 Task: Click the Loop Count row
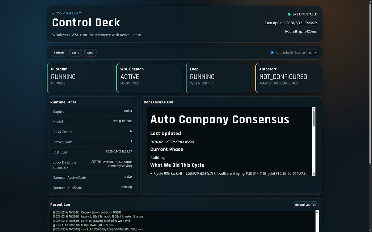point(92,132)
